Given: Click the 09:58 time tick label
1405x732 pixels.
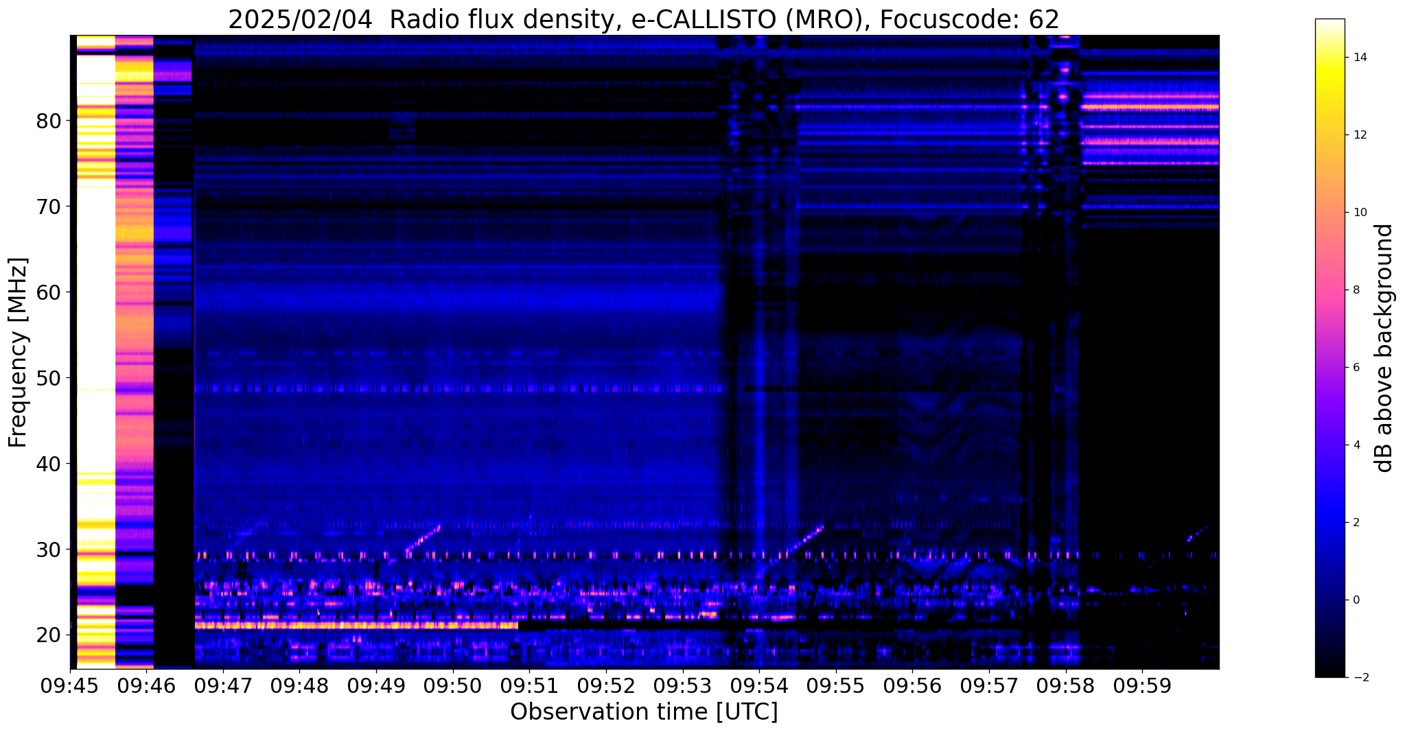Looking at the screenshot, I should pyautogui.click(x=1065, y=685).
